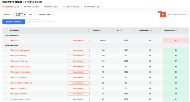Check the box for hiking boots for flat feet
The image size is (190, 102).
tap(5, 61)
